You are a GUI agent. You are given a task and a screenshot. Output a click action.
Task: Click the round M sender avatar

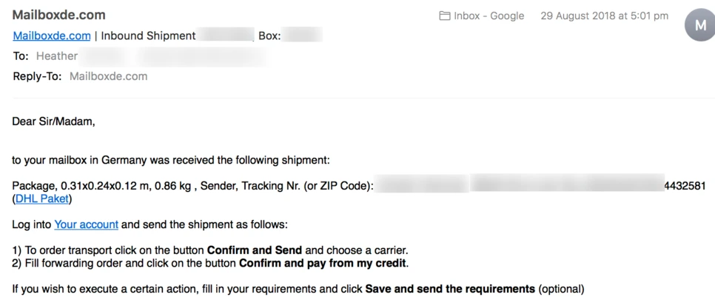[x=700, y=26]
